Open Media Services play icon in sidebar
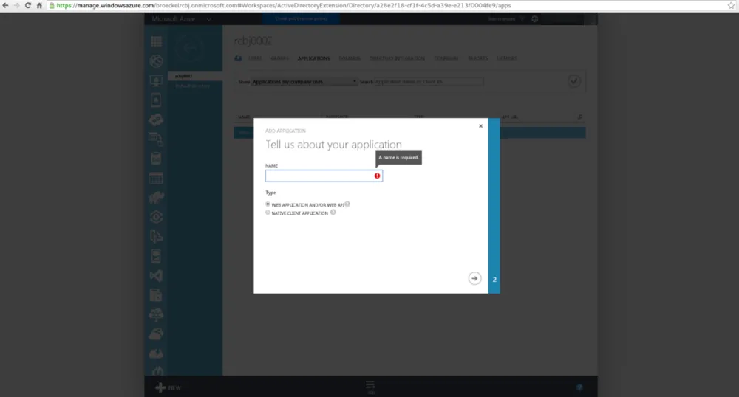The height and width of the screenshot is (397, 739). tap(156, 217)
